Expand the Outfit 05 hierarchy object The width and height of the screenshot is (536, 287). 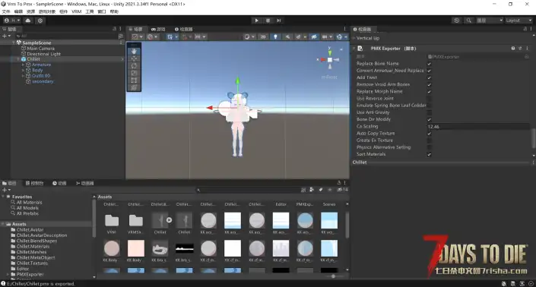(x=23, y=76)
